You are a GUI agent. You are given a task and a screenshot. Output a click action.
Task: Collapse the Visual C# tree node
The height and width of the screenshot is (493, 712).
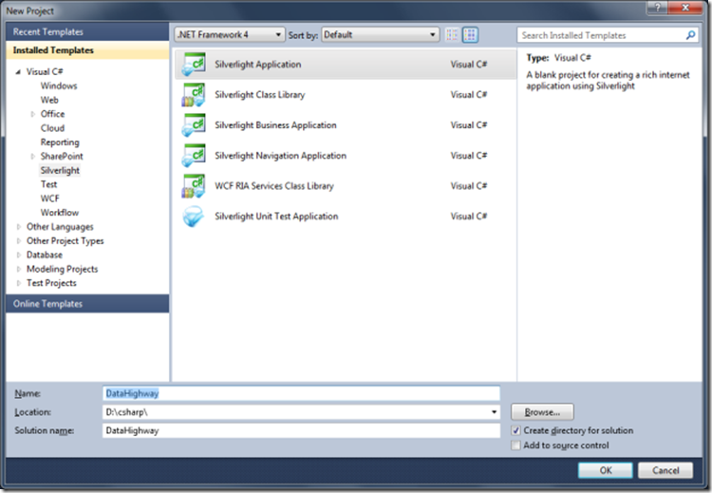(18, 72)
